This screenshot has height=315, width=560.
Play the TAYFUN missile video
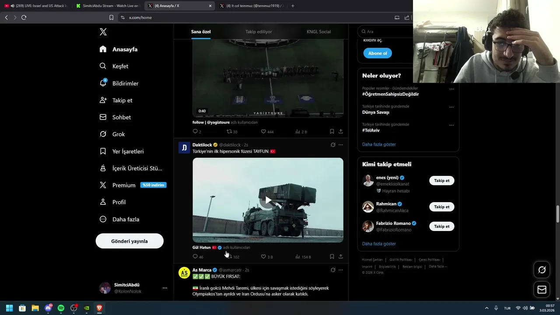pos(268,200)
